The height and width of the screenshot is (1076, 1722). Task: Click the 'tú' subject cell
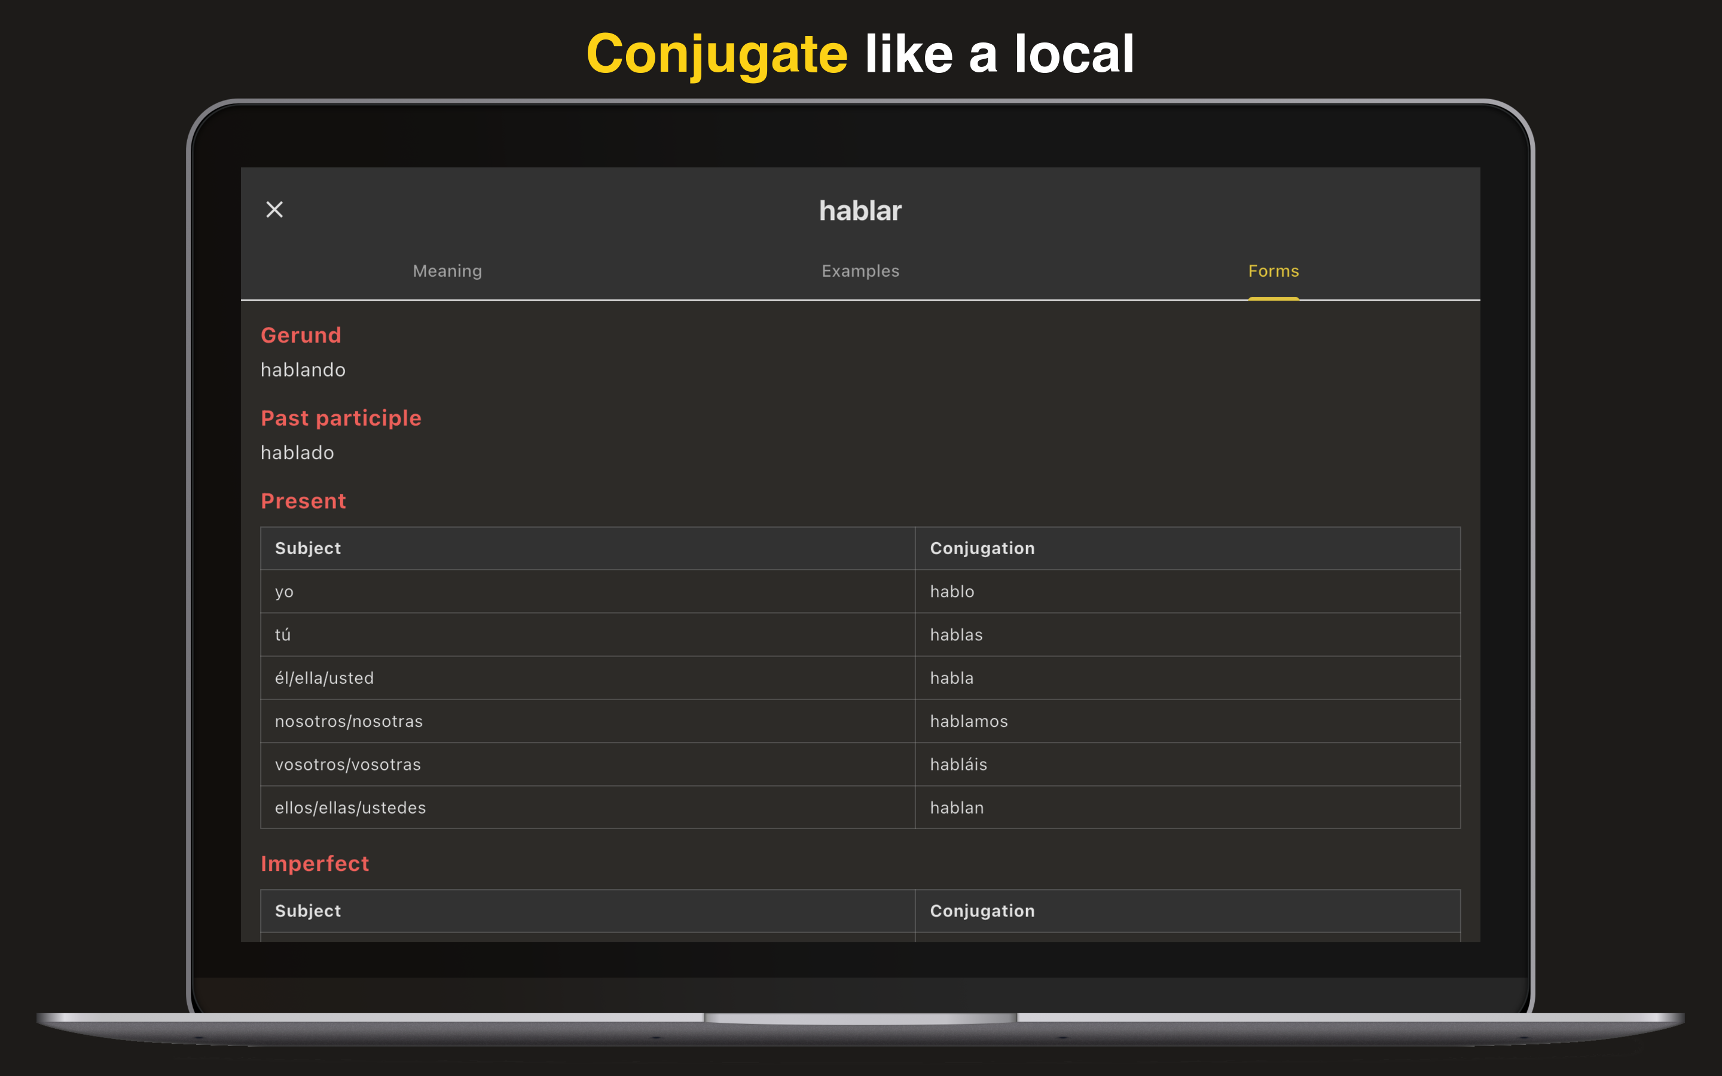588,635
